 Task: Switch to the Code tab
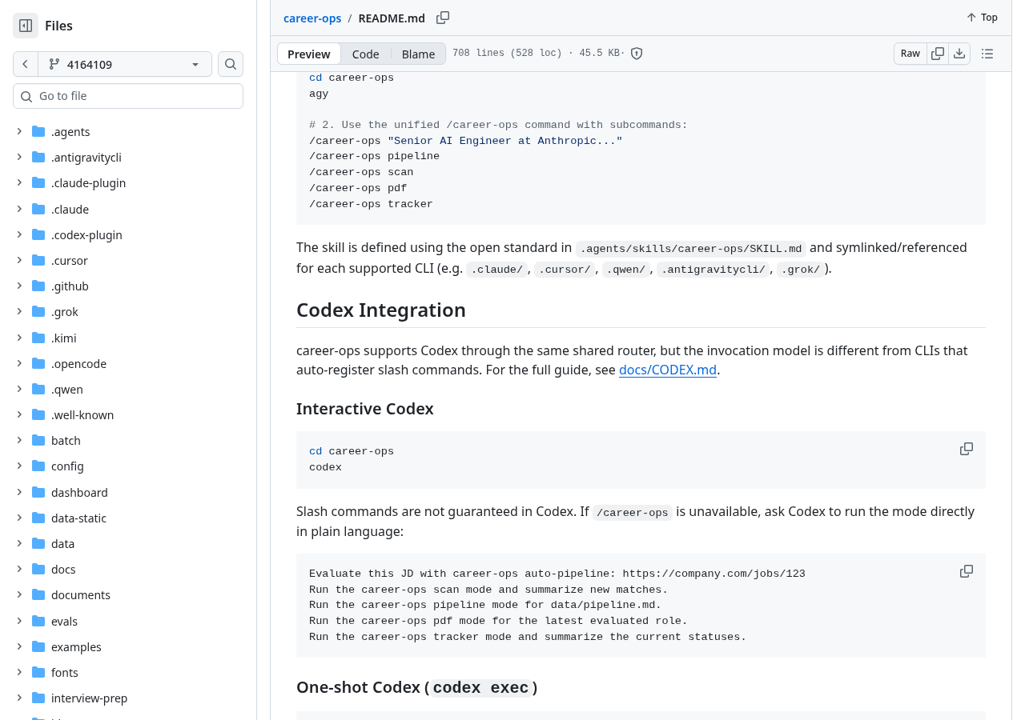(365, 54)
